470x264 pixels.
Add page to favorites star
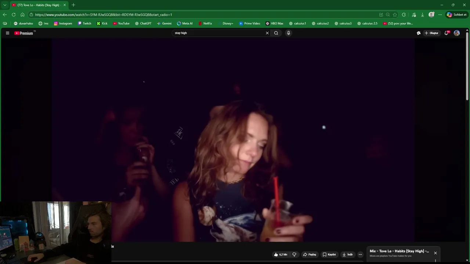[x=395, y=15]
